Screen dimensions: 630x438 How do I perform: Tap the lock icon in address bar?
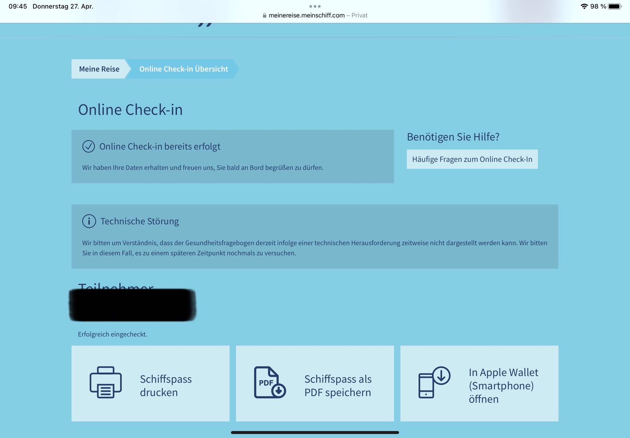click(264, 15)
